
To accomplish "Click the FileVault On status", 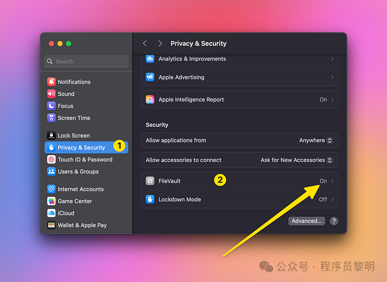I will pyautogui.click(x=323, y=181).
